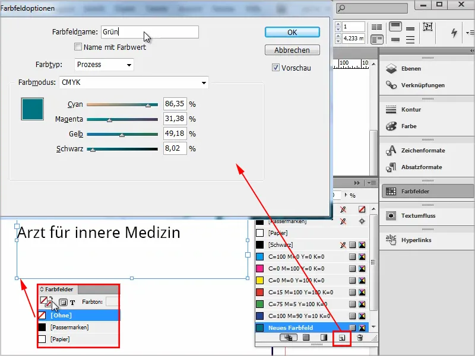This screenshot has width=475, height=356.
Task: Click the swatches list scroll-up arrow
Action: click(x=373, y=209)
